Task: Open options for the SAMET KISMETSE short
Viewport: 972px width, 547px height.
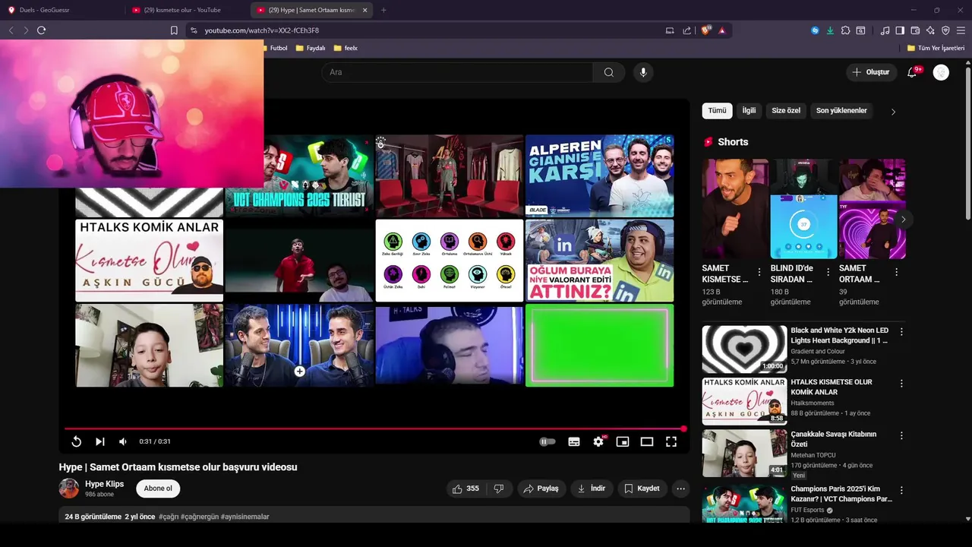Action: click(759, 272)
